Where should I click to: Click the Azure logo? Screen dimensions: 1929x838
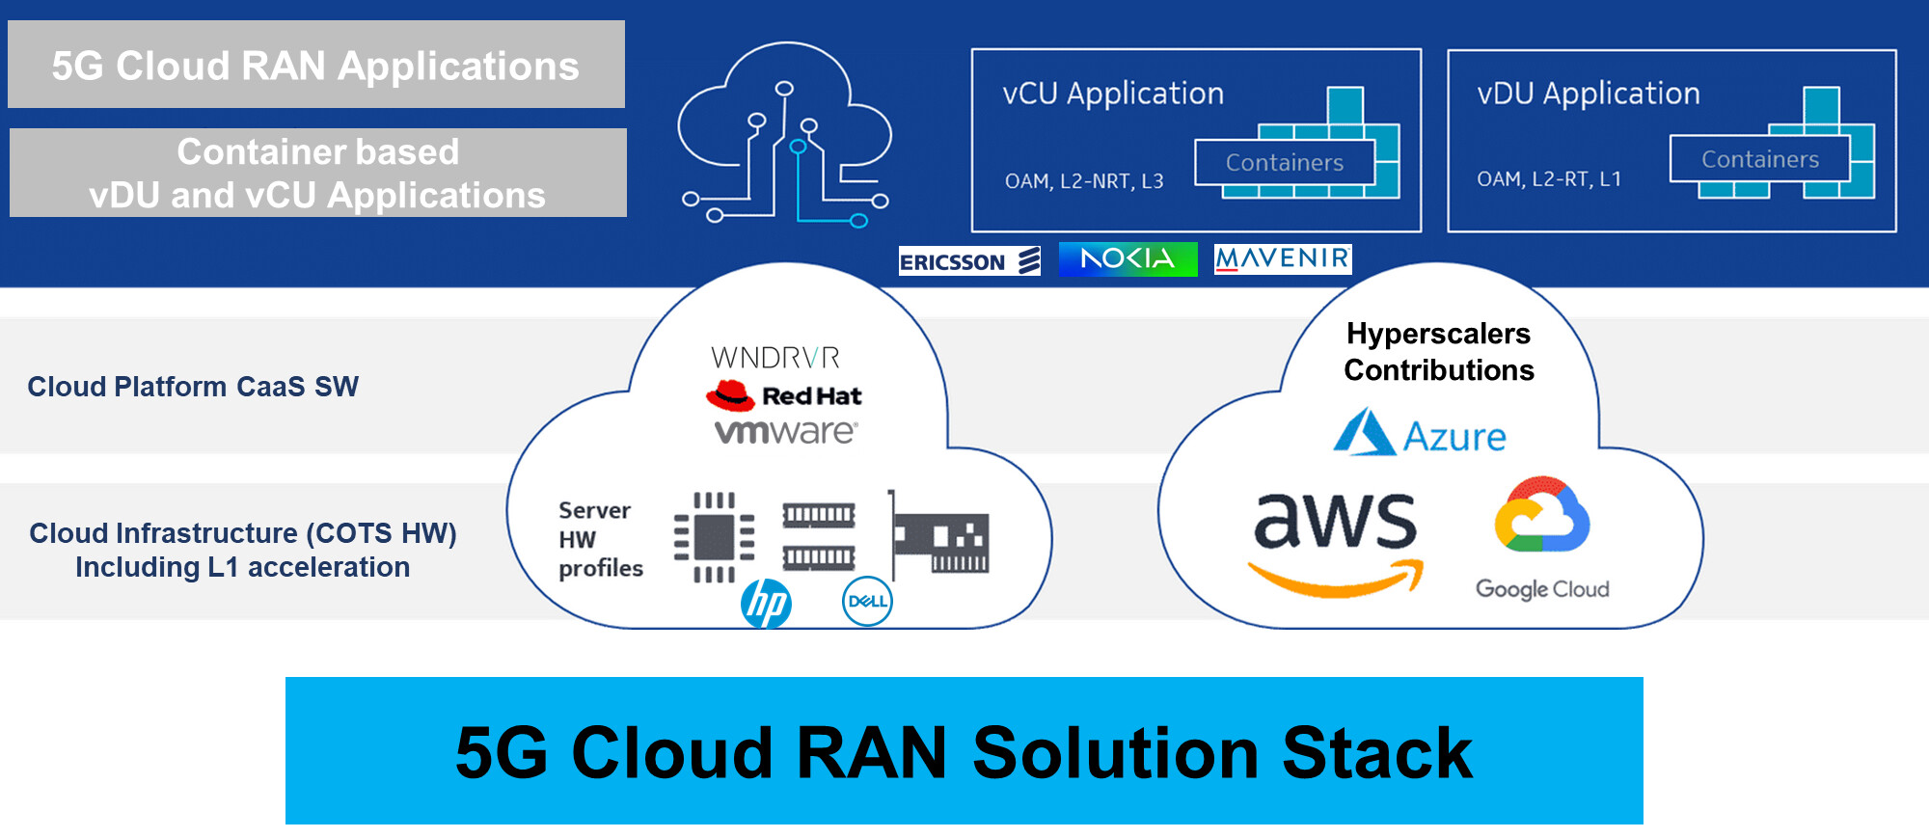point(1419,433)
